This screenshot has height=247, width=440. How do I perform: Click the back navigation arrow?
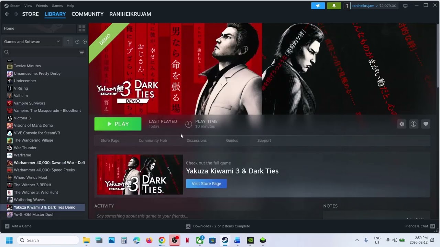(x=7, y=14)
